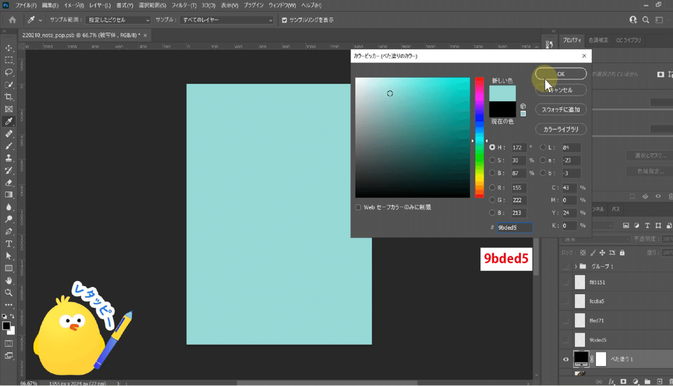Select the ffed71 layer thumbnail
Screen dimensions: 673x386
580,320
